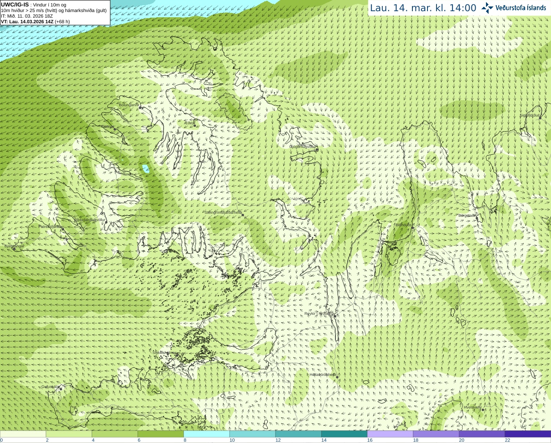Click the Bergstaðir station label
Viewport: 551px width, 443px height.
(467, 215)
